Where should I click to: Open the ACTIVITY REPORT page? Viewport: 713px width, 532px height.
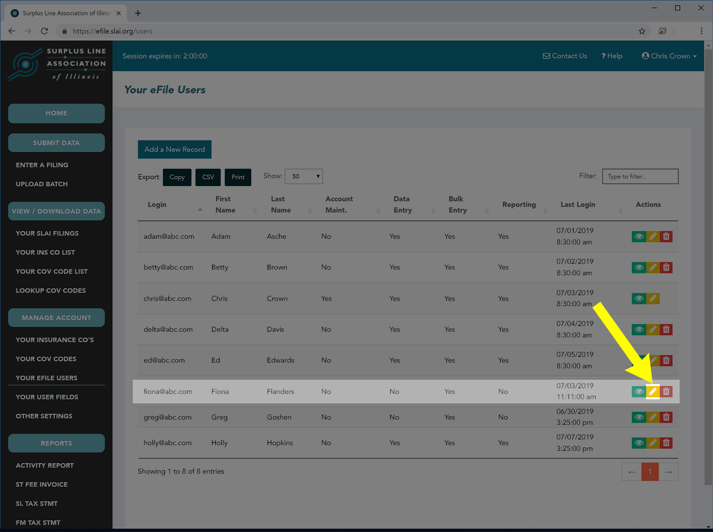[44, 465]
